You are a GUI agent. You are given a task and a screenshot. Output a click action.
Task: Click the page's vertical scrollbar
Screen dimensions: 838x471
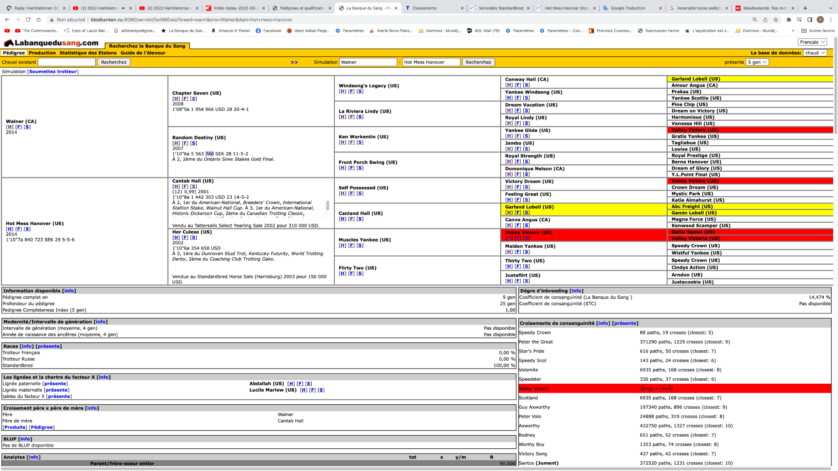point(835,85)
